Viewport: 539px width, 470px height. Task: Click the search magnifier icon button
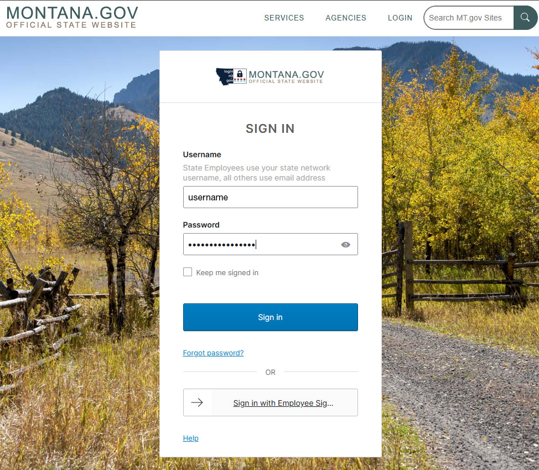coord(525,18)
